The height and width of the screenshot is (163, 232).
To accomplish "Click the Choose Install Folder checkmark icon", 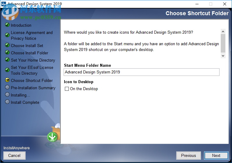I will pos(7,53).
